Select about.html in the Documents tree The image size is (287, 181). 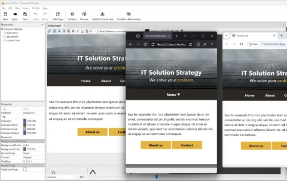tap(12, 37)
